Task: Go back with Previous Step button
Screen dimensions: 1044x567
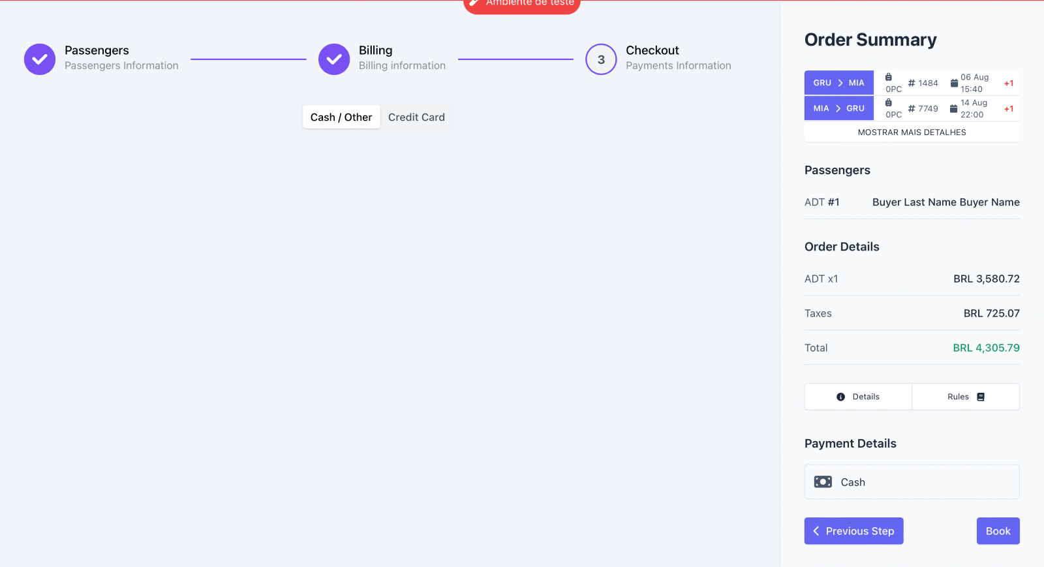Action: (x=853, y=531)
